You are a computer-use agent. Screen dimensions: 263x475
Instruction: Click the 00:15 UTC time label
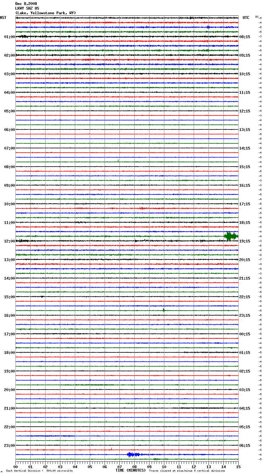(245, 334)
